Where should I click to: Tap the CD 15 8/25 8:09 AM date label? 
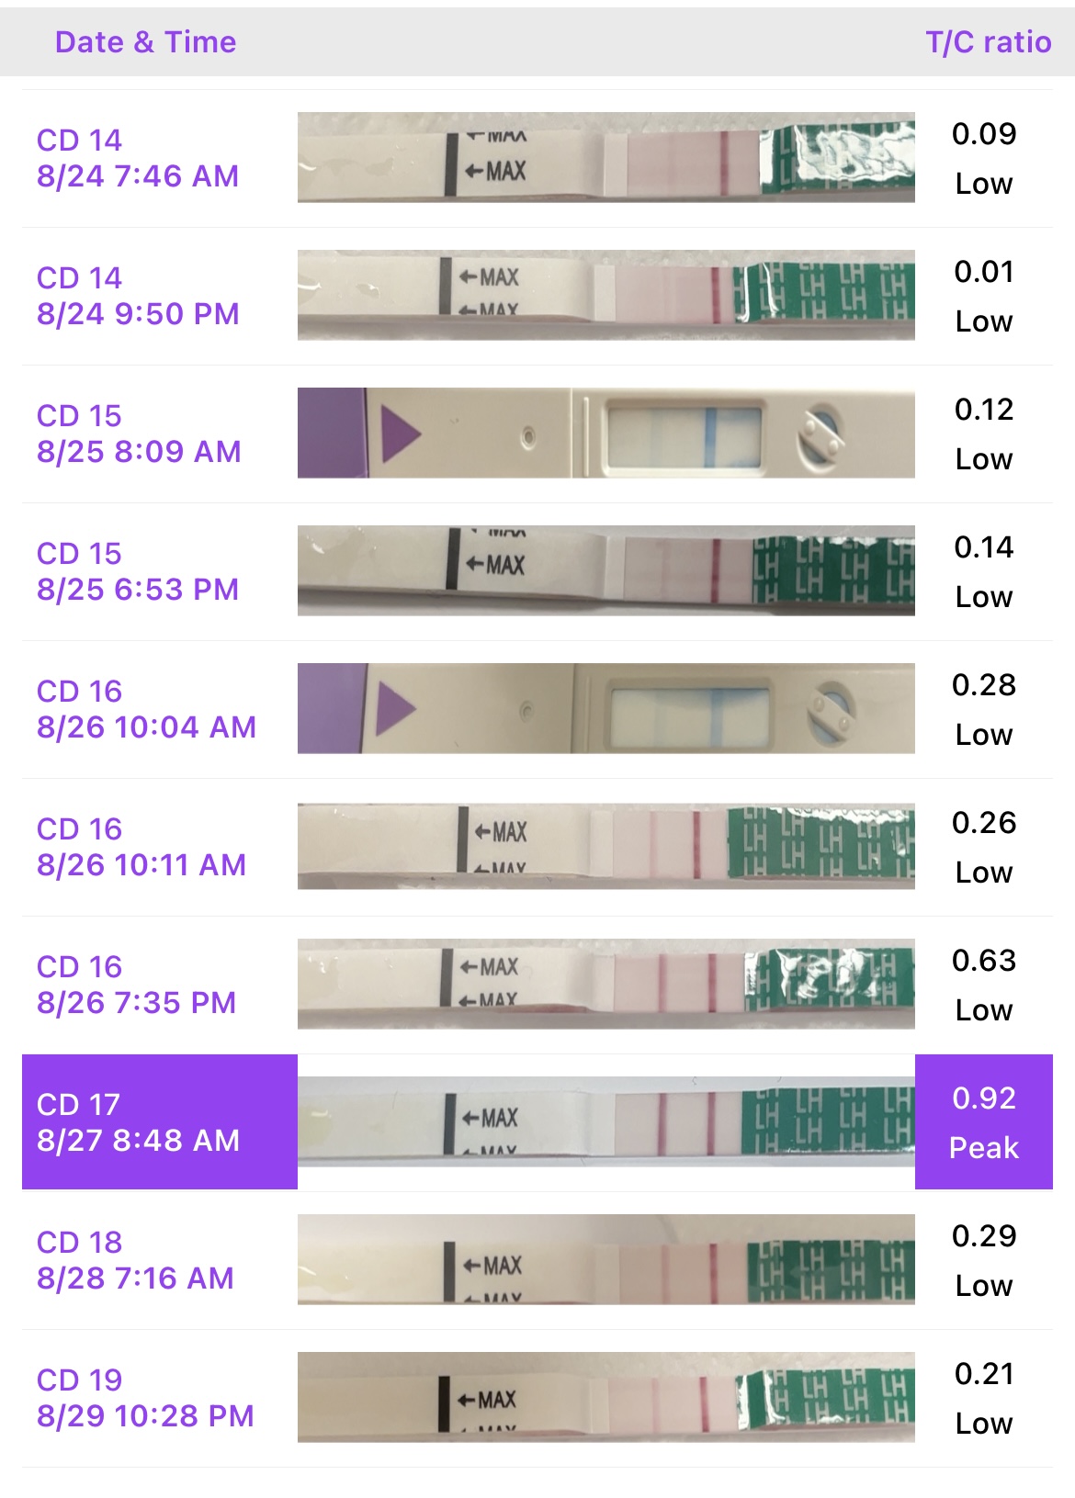tap(139, 434)
